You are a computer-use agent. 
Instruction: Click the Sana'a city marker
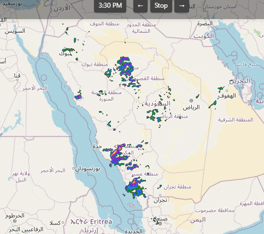pyautogui.click(x=160, y=224)
